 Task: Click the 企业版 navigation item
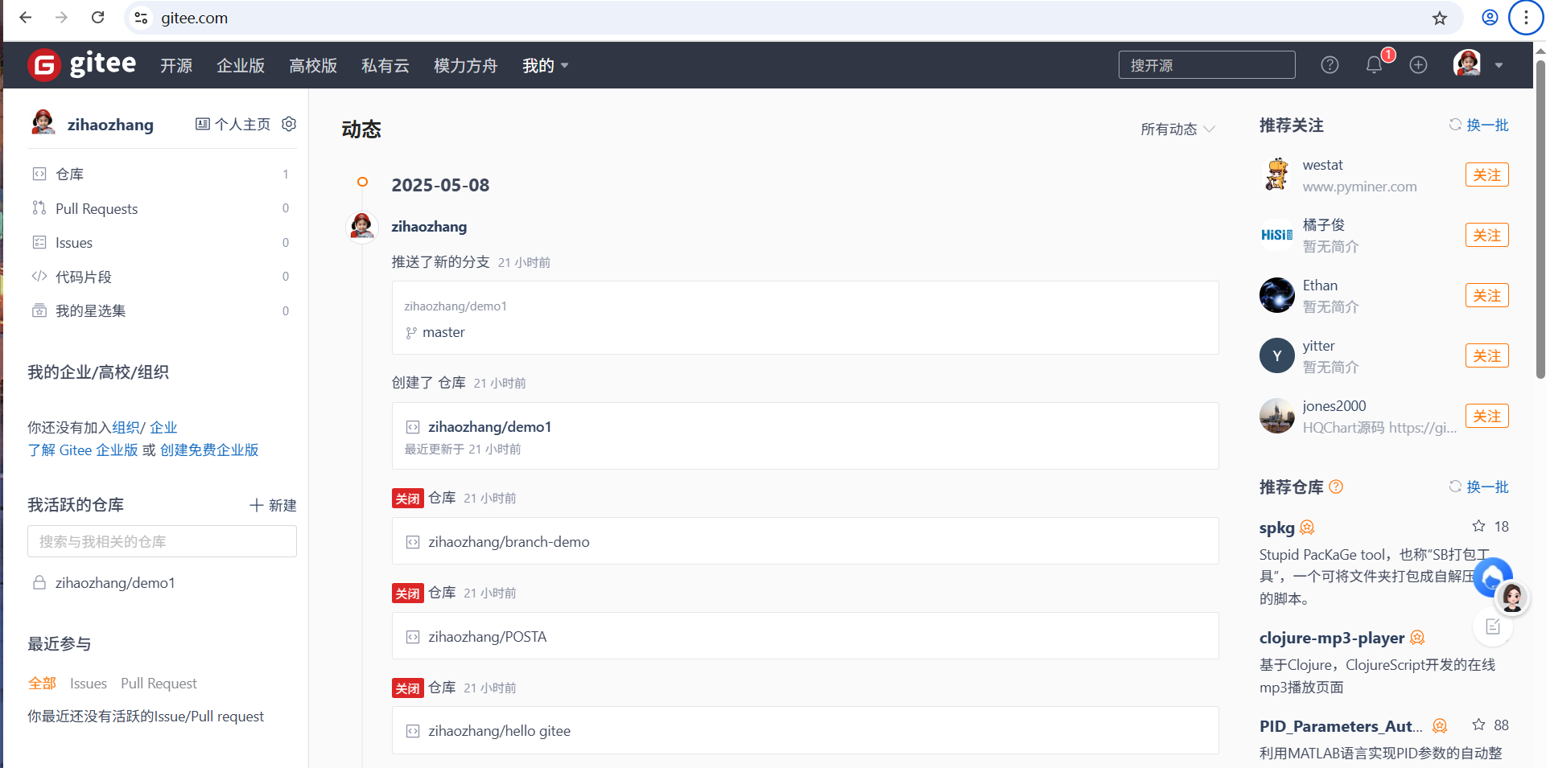pyautogui.click(x=241, y=65)
